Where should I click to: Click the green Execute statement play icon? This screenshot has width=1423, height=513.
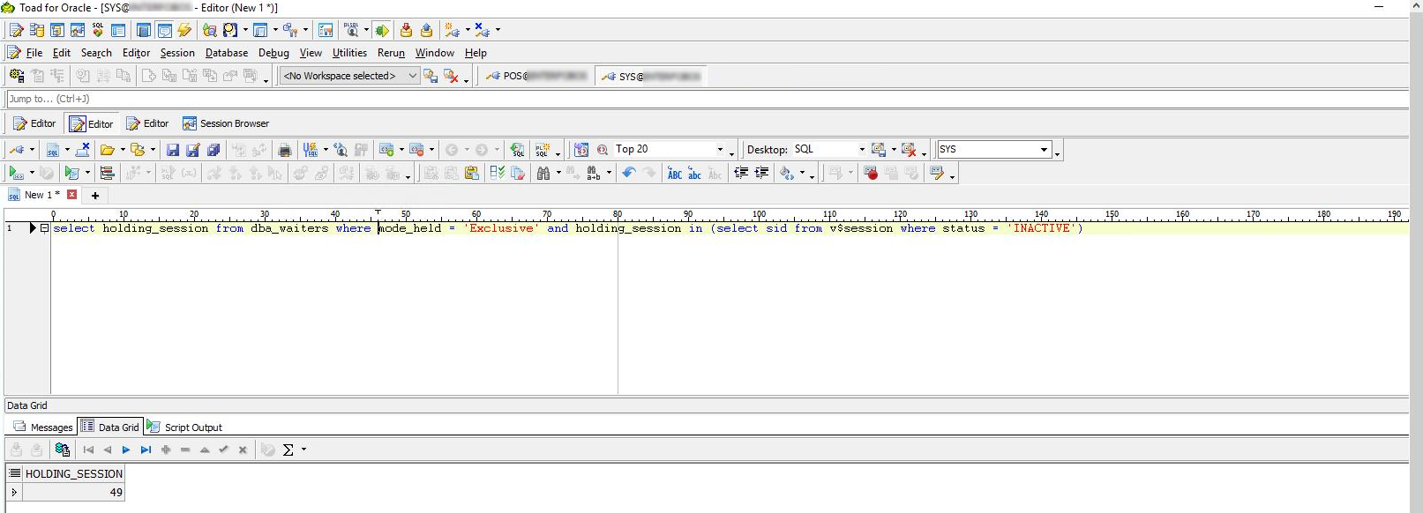16,174
